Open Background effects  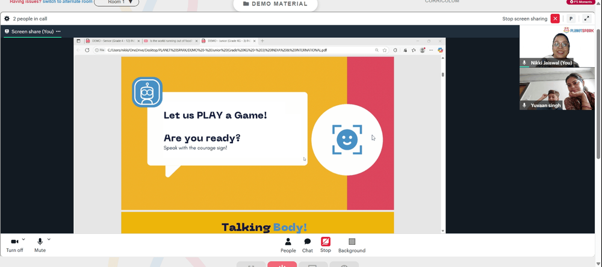tap(352, 245)
